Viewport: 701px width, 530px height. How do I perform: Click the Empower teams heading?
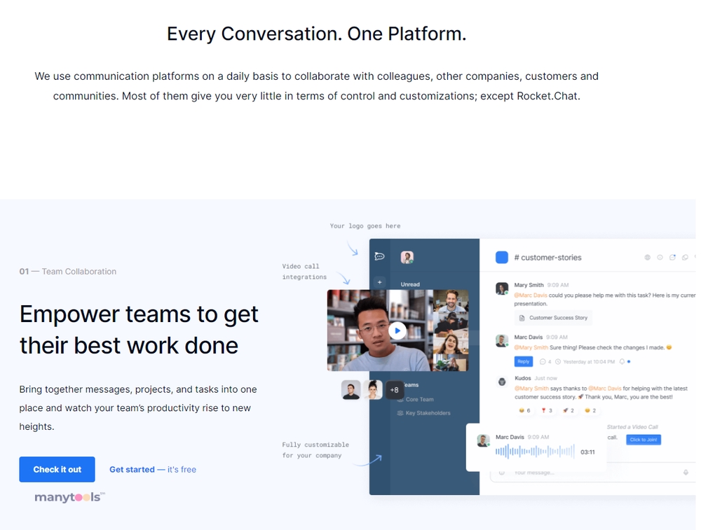tap(139, 330)
